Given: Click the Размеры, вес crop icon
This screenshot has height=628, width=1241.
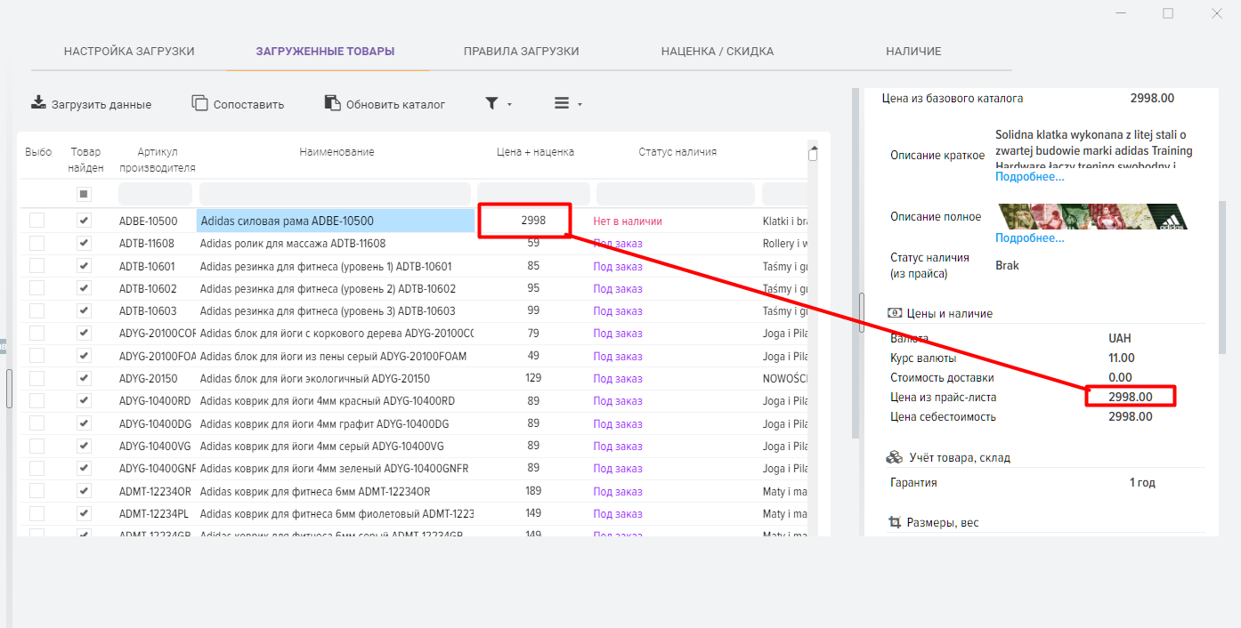Looking at the screenshot, I should 896,522.
